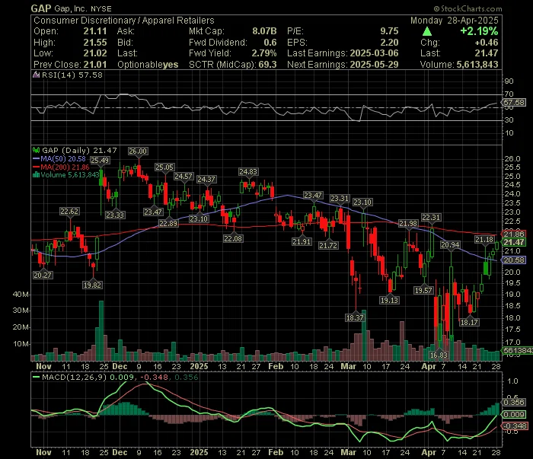The height and width of the screenshot is (459, 533).
Task: Click the 22.08 low price label
Action: click(233, 239)
